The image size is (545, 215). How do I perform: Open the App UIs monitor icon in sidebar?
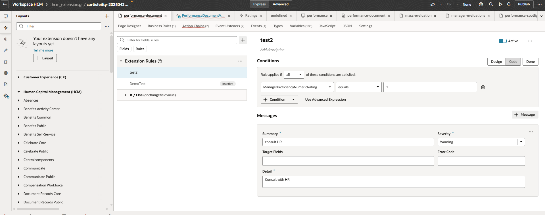pyautogui.click(x=6, y=16)
